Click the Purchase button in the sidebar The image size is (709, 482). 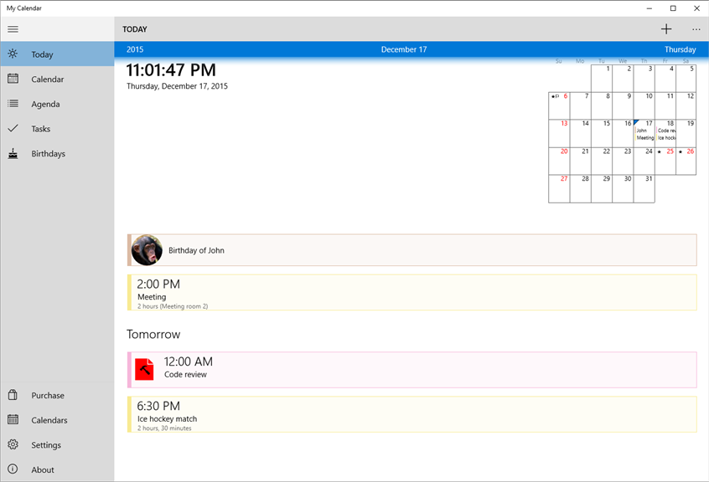pyautogui.click(x=48, y=395)
